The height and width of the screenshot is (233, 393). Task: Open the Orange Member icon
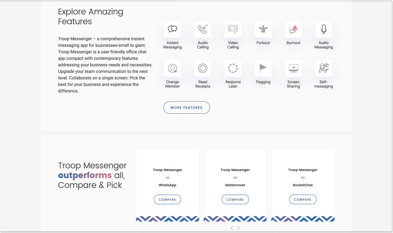(x=173, y=68)
